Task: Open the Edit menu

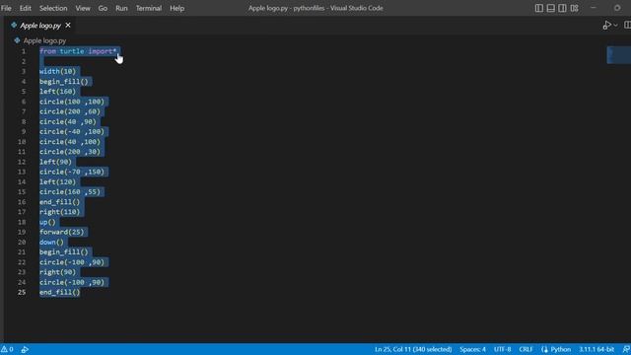Action: click(25, 8)
